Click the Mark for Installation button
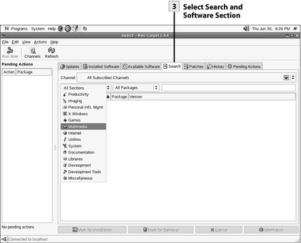 [92, 230]
